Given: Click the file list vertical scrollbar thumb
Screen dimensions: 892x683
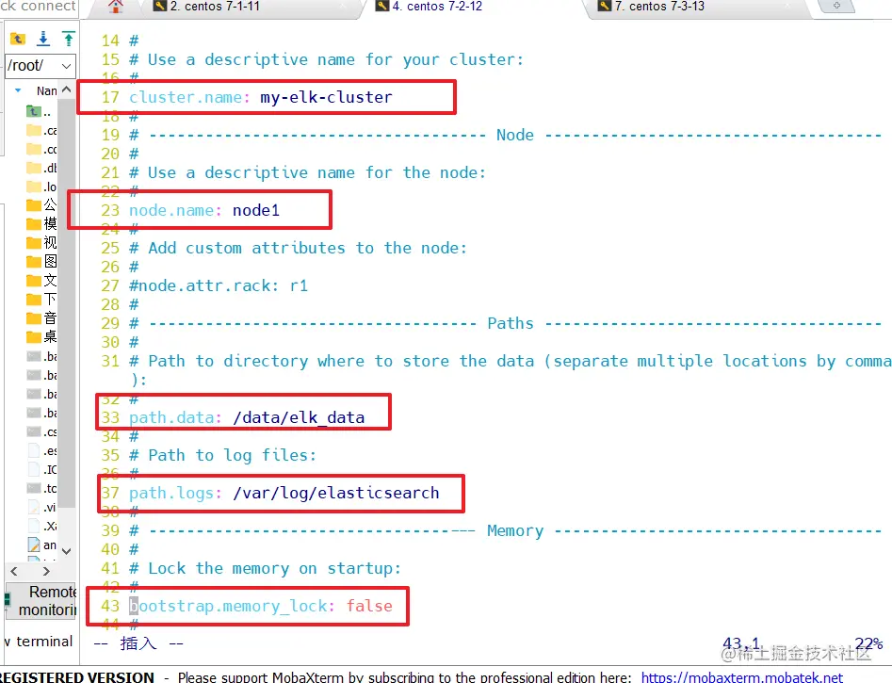Looking at the screenshot, I should (x=67, y=301).
